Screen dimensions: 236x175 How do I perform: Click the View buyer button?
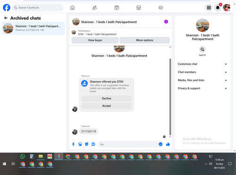coord(95,40)
